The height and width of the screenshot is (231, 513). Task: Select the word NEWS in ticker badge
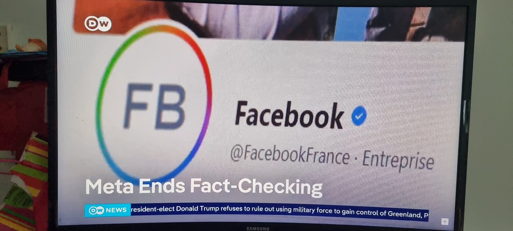pyautogui.click(x=116, y=210)
